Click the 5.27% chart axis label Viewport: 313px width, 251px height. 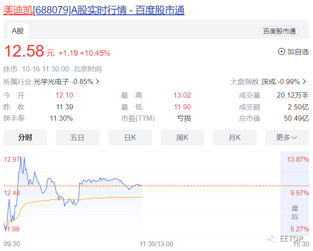299,229
